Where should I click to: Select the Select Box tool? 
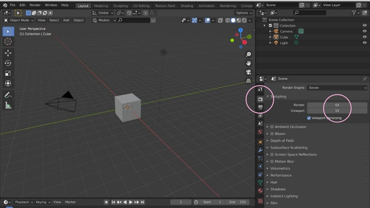[8, 31]
